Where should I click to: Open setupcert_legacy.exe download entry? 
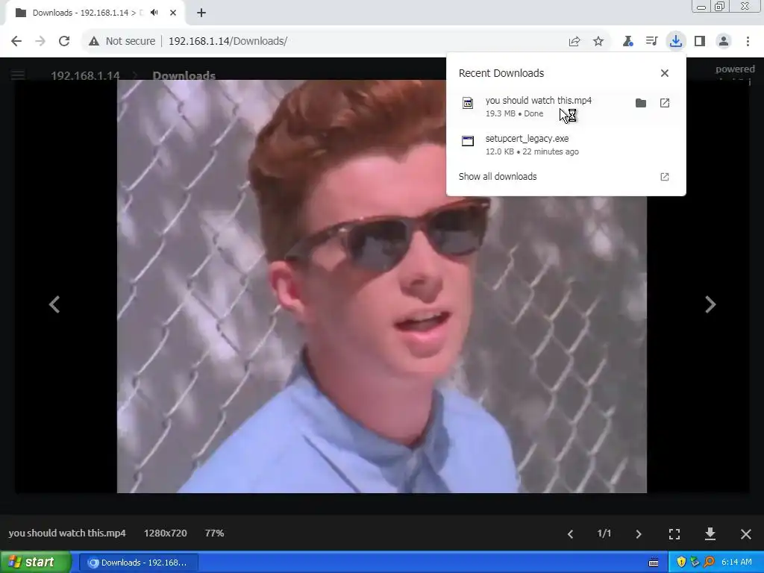point(566,144)
